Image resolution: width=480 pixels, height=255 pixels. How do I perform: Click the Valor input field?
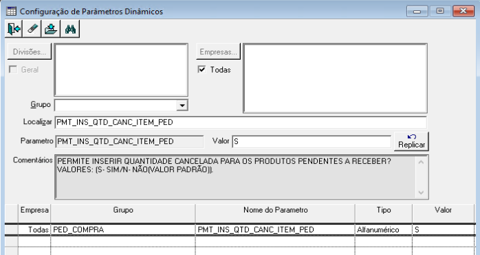pyautogui.click(x=312, y=141)
